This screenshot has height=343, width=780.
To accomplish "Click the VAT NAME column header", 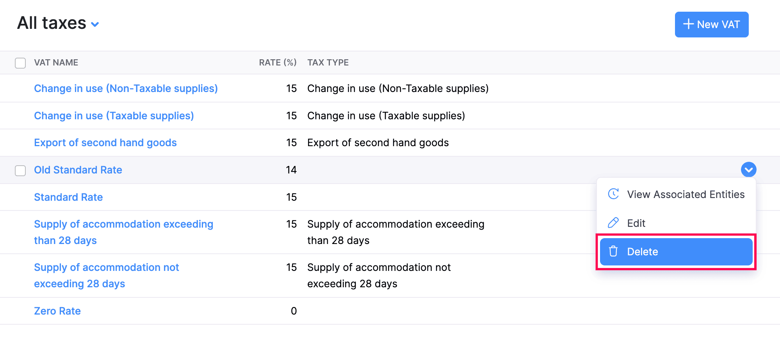I will point(56,63).
